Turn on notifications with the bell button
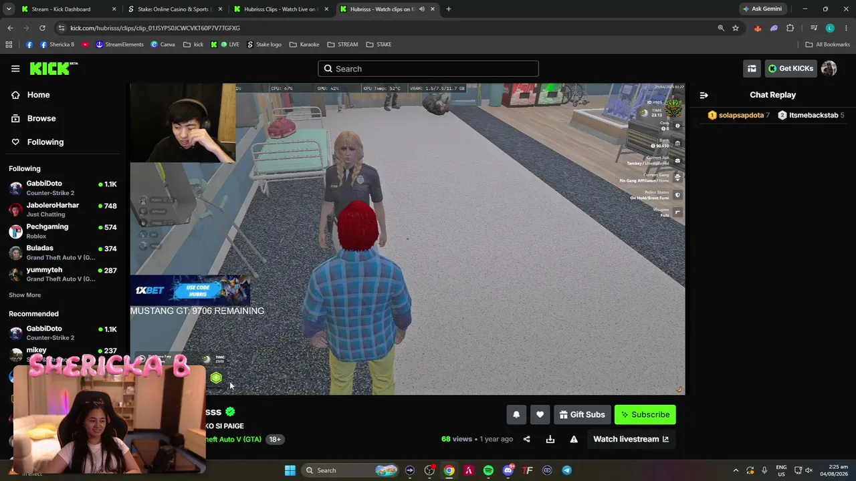Image resolution: width=856 pixels, height=481 pixels. pos(516,414)
